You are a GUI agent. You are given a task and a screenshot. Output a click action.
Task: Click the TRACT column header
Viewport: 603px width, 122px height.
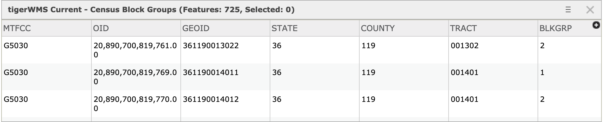tap(463, 28)
